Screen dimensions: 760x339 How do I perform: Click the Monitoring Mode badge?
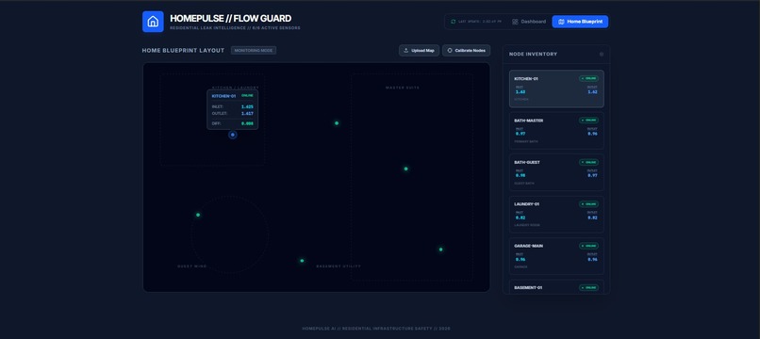254,50
